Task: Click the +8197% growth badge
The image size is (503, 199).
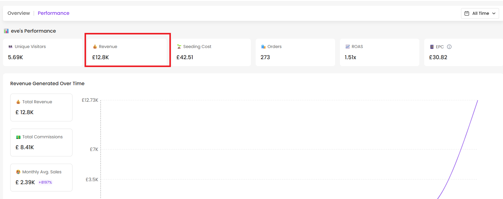Action: click(x=45, y=182)
